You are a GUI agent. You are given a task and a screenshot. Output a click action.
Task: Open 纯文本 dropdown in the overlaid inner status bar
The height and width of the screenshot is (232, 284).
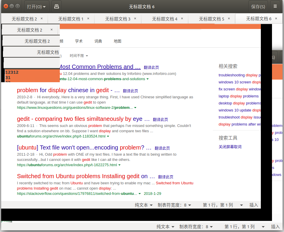click(144, 205)
